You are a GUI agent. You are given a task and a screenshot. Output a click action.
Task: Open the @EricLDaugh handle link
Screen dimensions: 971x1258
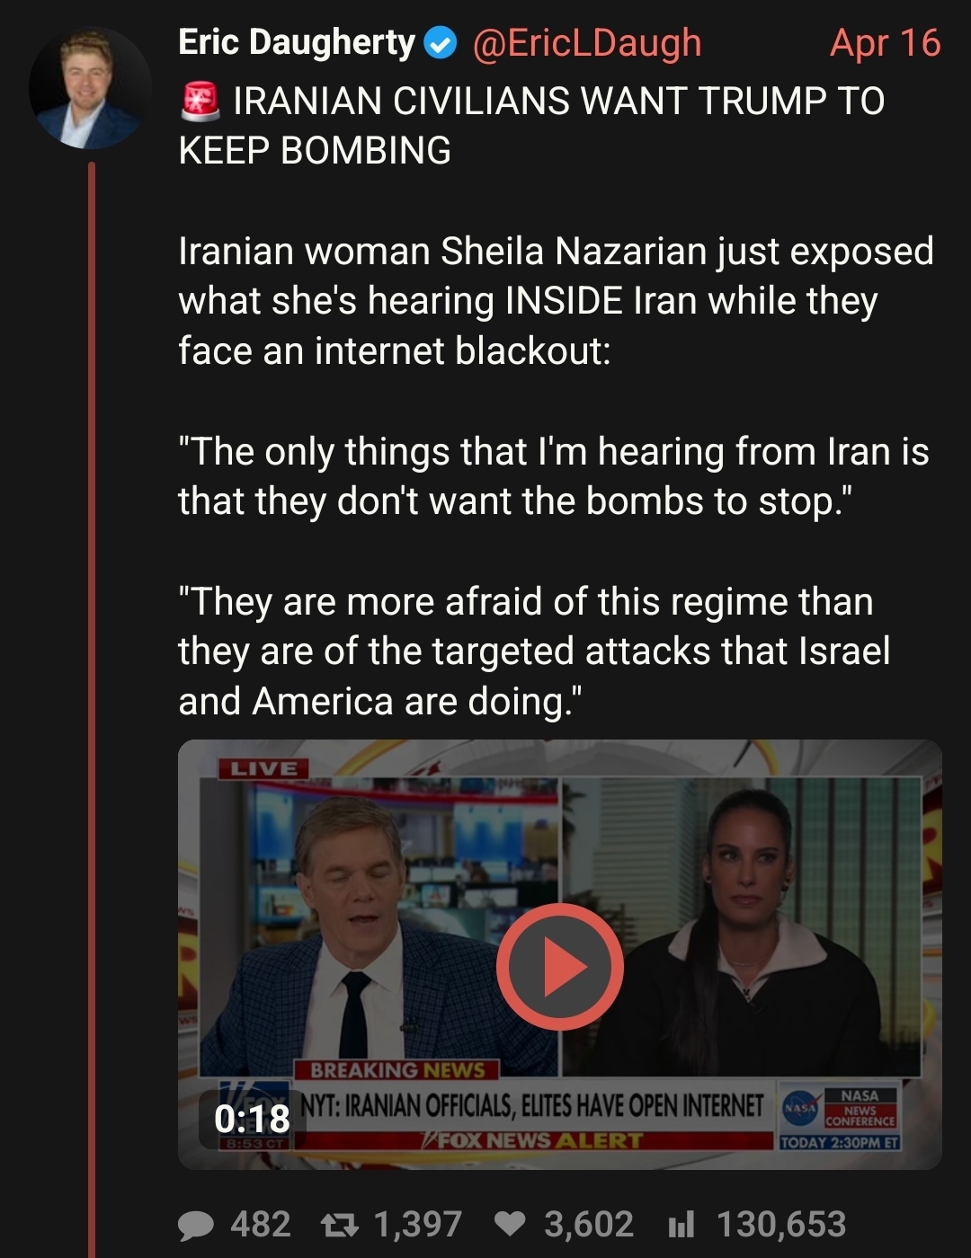point(586,43)
